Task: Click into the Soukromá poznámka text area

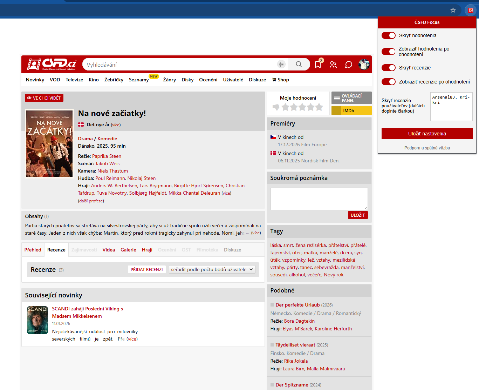Action: tap(319, 199)
